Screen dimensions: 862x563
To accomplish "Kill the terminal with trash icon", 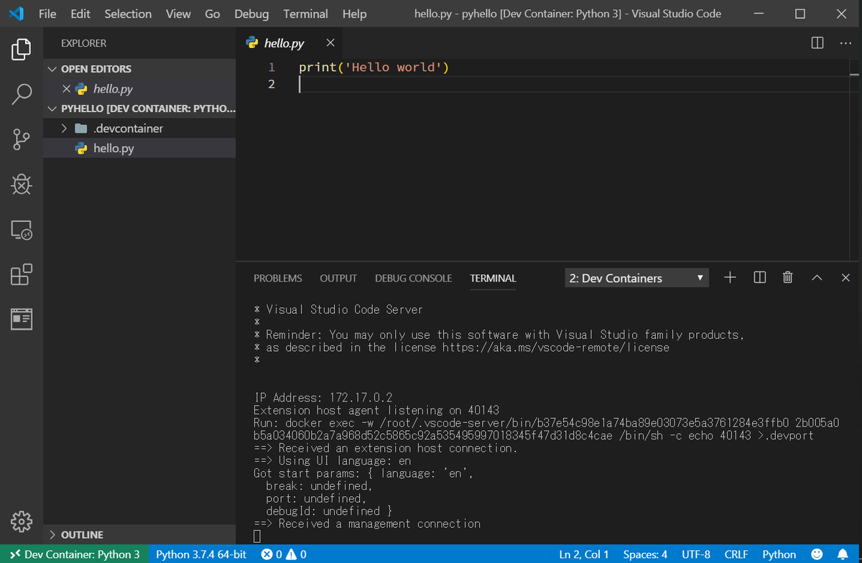I will click(787, 277).
